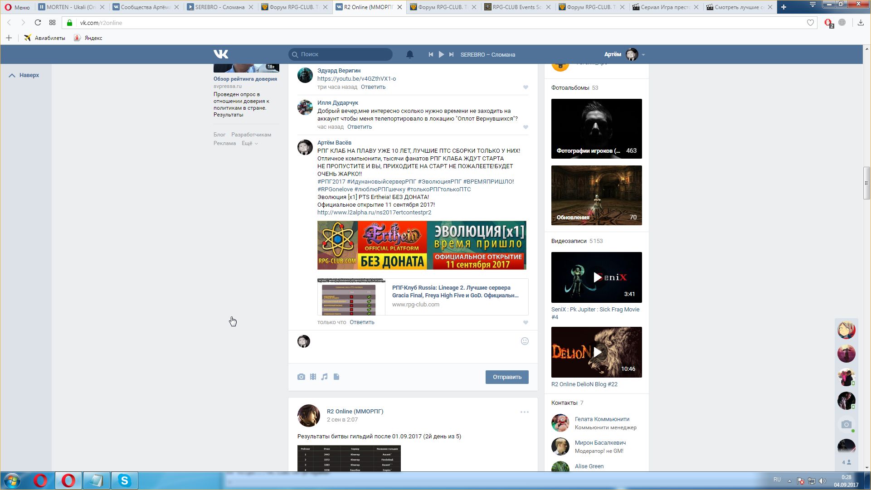Image resolution: width=871 pixels, height=490 pixels.
Task: Open a new tab with the plus button
Action: point(783,7)
